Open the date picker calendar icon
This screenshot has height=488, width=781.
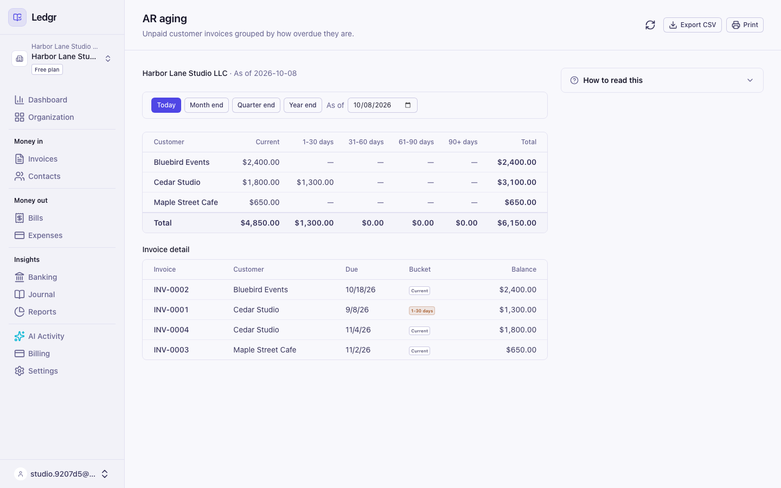[x=408, y=105]
